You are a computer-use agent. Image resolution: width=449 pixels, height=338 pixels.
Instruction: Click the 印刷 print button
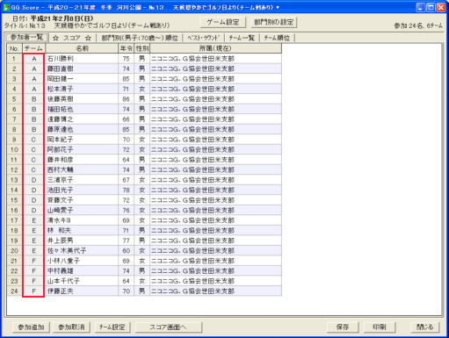tap(380, 327)
